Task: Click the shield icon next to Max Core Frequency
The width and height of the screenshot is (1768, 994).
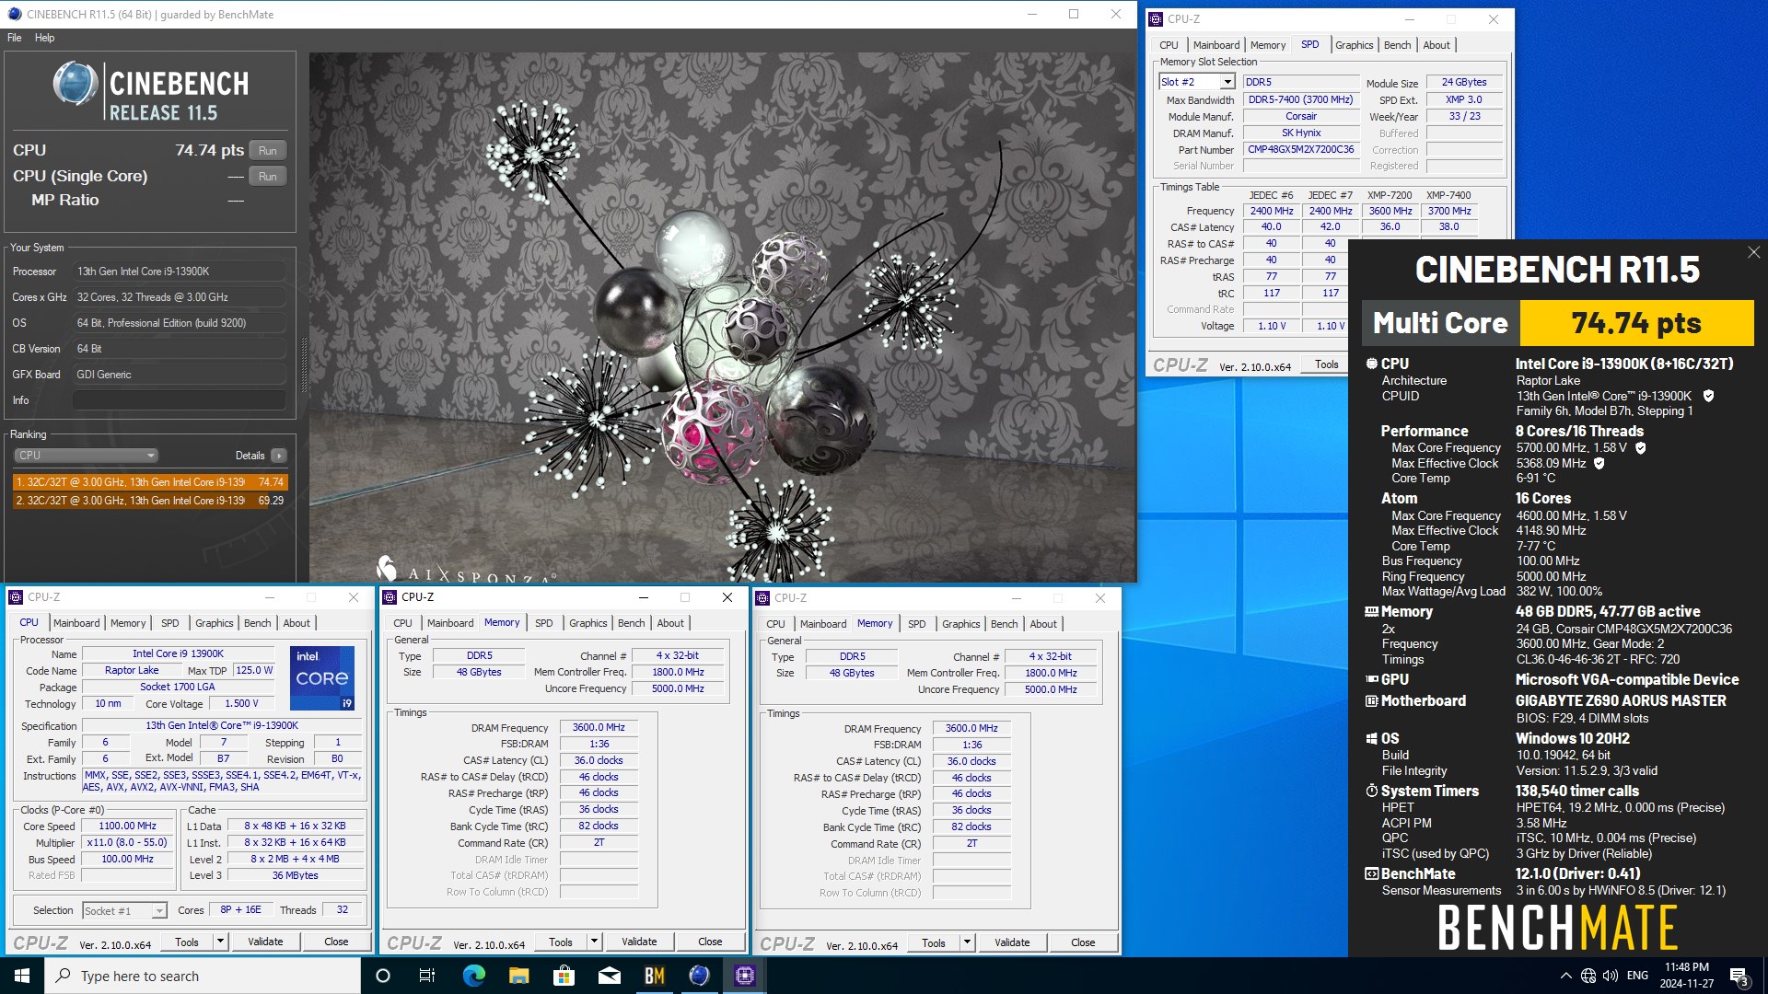Action: click(x=1640, y=448)
